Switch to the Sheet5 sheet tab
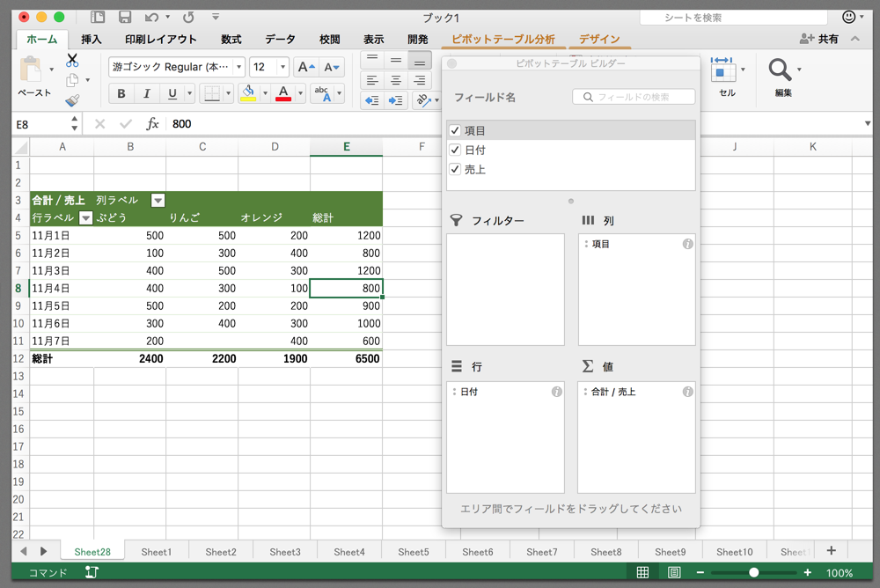Screen dimensions: 880x588 (413, 552)
